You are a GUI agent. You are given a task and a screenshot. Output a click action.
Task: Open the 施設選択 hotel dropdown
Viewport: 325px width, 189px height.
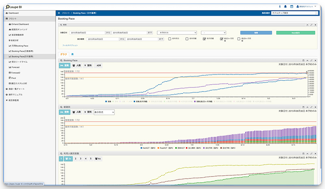294,13
